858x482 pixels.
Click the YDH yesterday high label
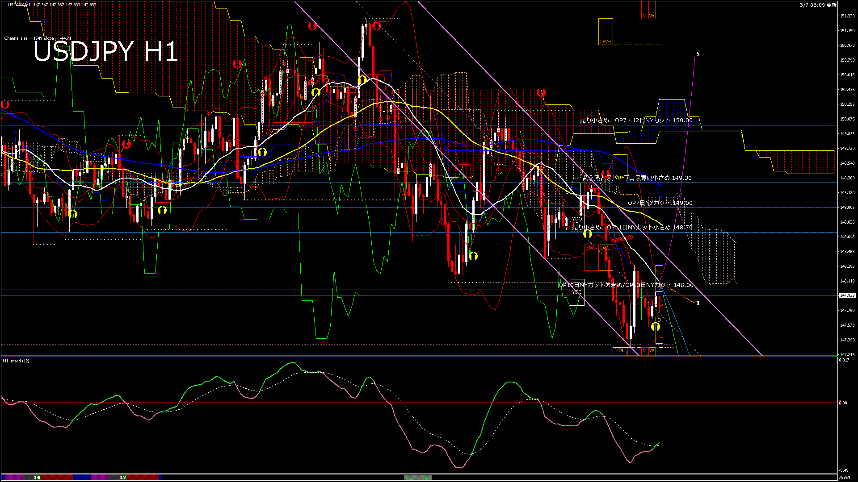(x=619, y=178)
